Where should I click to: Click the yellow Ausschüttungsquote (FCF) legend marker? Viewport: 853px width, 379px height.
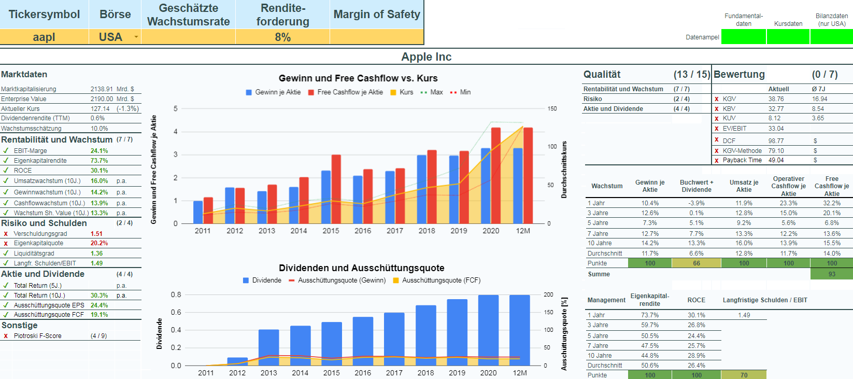click(x=396, y=280)
